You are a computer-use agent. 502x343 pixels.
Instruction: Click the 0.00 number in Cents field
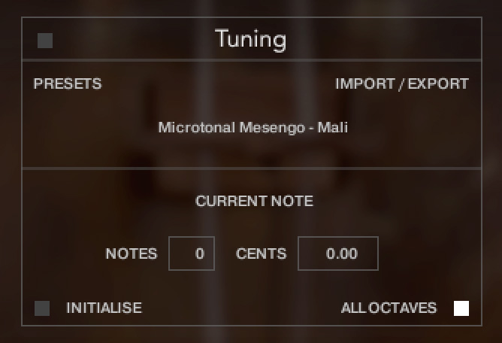click(342, 253)
